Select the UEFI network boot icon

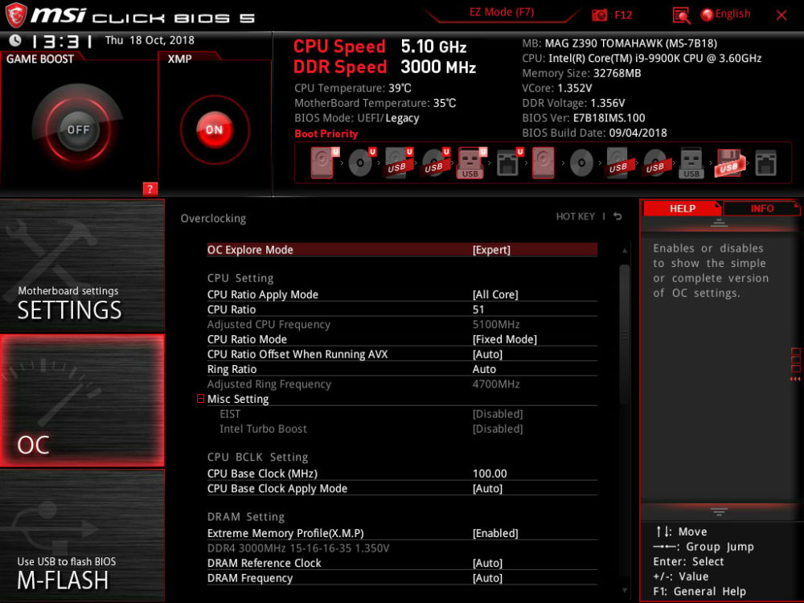pyautogui.click(x=509, y=163)
